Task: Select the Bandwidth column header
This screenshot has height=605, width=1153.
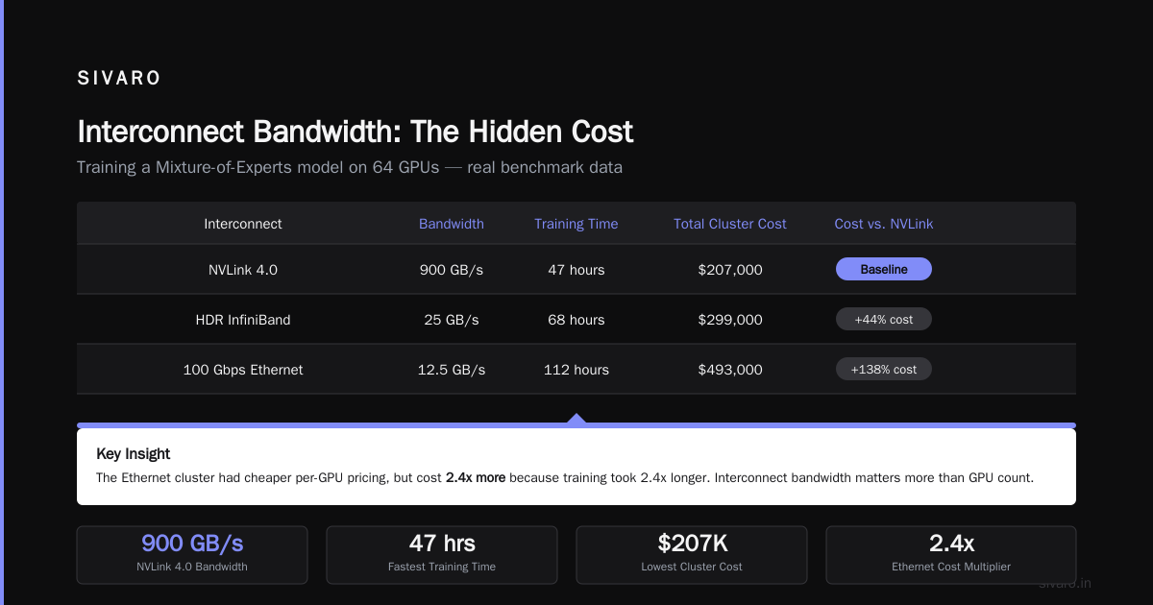Action: click(x=452, y=224)
